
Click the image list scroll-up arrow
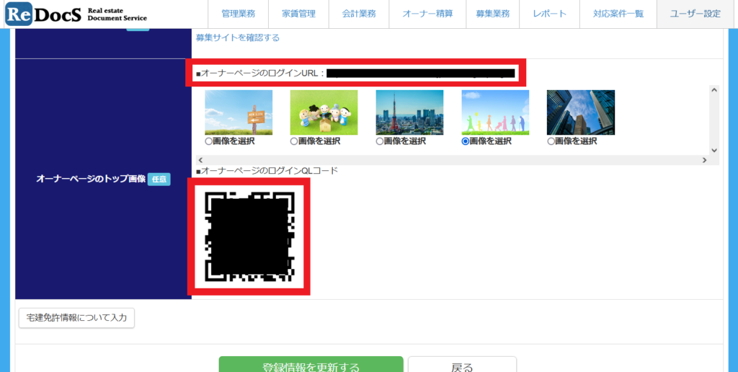[x=714, y=90]
